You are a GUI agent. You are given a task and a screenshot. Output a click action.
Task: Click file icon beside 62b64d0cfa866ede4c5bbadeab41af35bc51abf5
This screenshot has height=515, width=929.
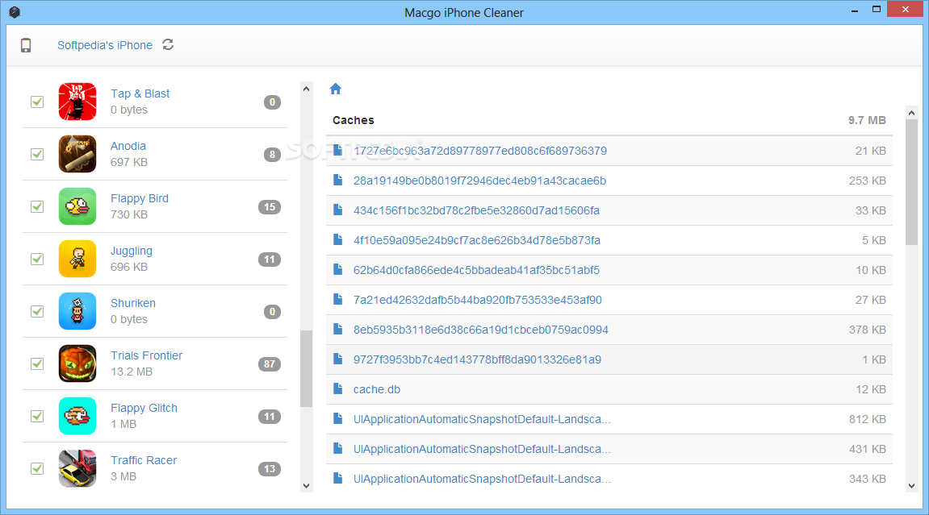(337, 270)
